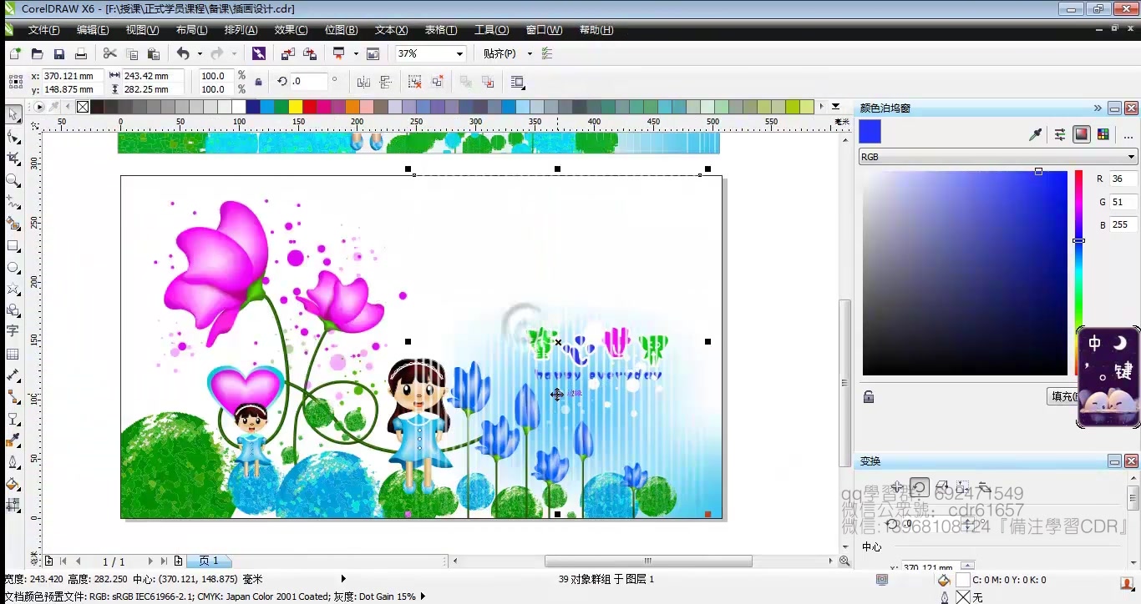Open the 文件(F) menu
Image resolution: width=1141 pixels, height=604 pixels.
(44, 30)
